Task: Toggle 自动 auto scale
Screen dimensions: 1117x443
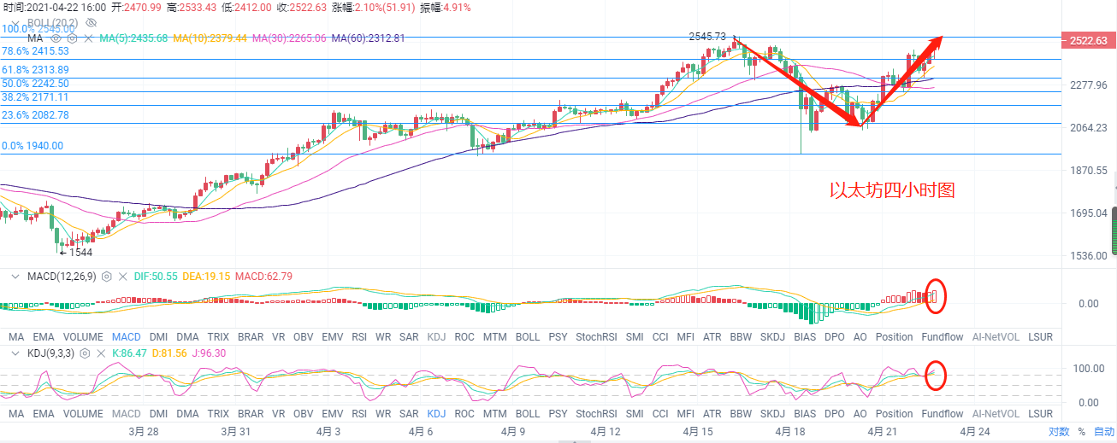Action: tap(1103, 432)
